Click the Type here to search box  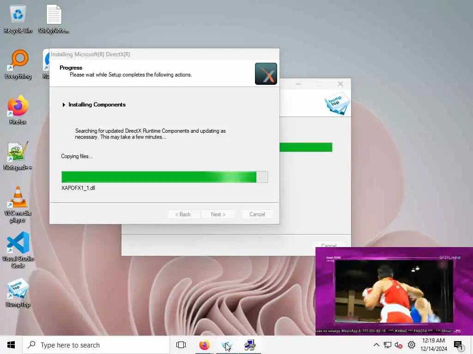point(96,345)
